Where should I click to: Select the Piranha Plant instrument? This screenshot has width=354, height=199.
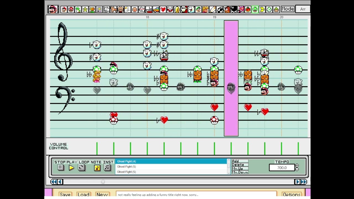(x=170, y=10)
